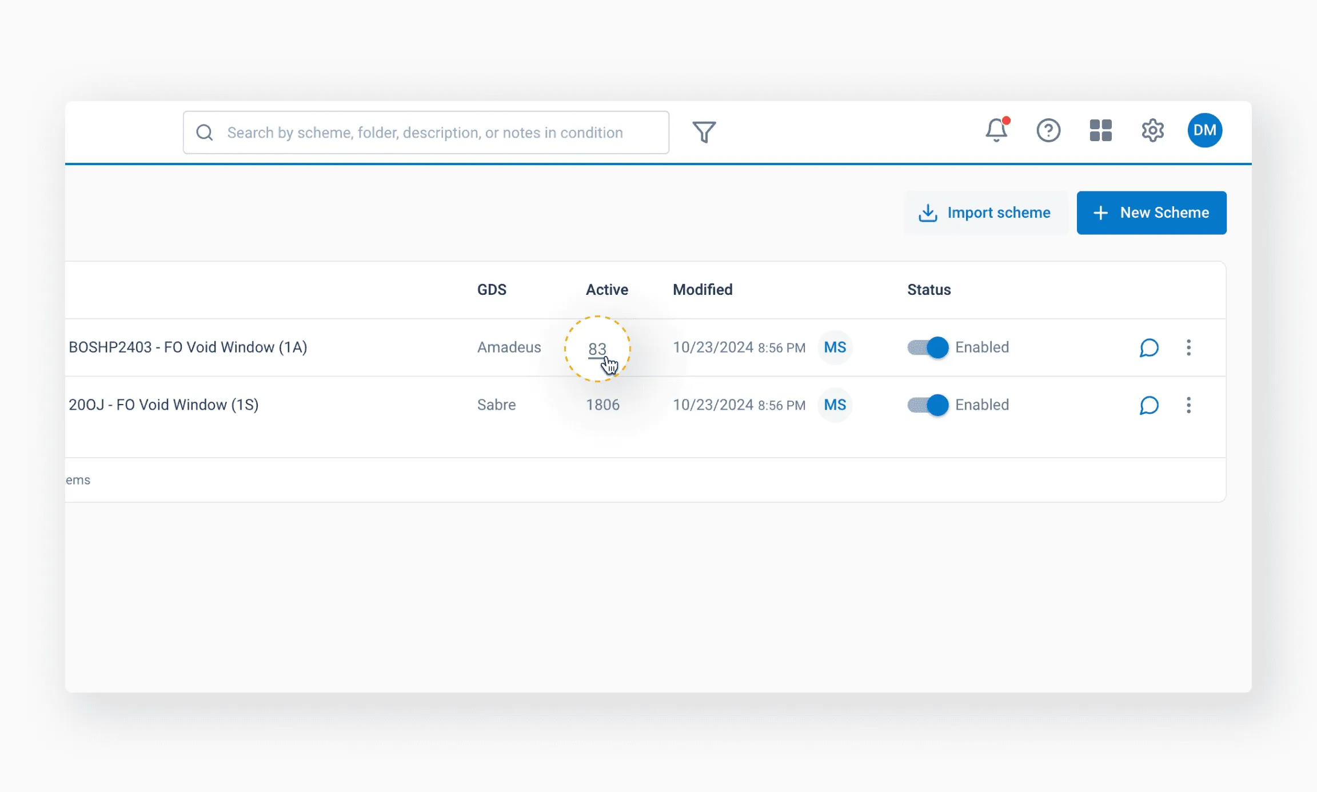Disable the 20OJ Sabre scheme toggle
The width and height of the screenshot is (1317, 792).
pos(927,405)
